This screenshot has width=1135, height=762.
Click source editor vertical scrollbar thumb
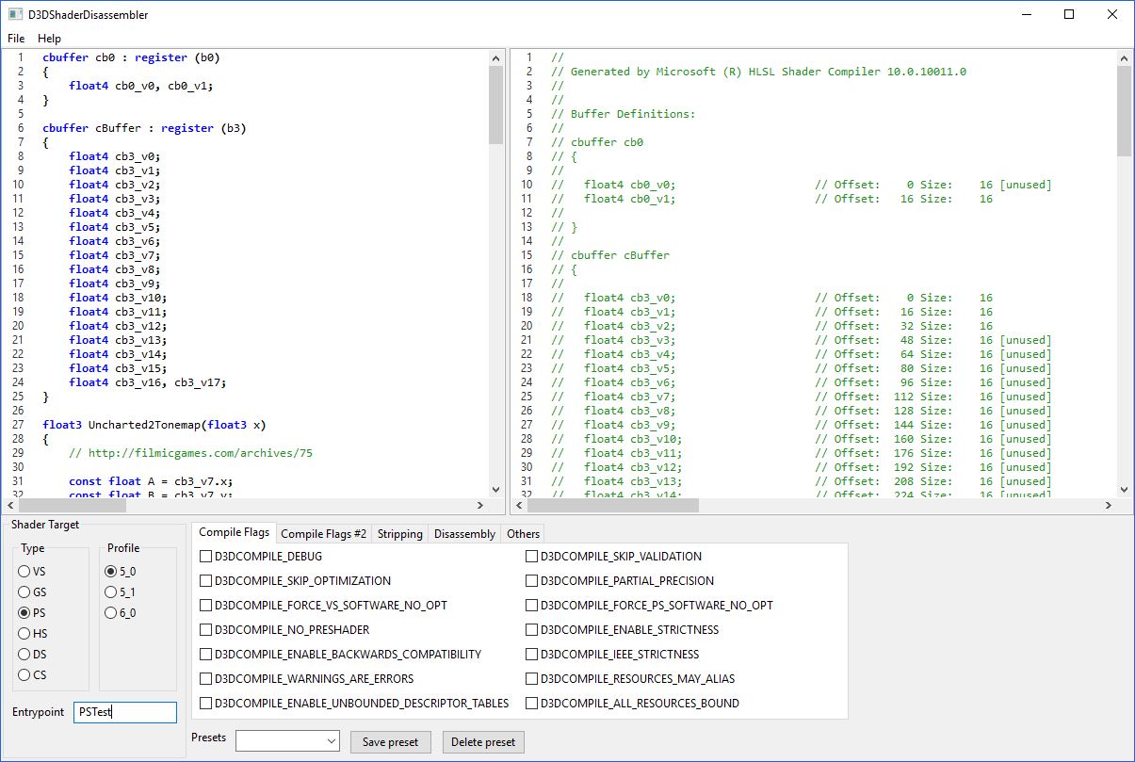496,104
